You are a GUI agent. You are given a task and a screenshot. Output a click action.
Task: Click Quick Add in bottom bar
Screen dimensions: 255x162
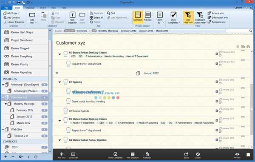(73, 155)
